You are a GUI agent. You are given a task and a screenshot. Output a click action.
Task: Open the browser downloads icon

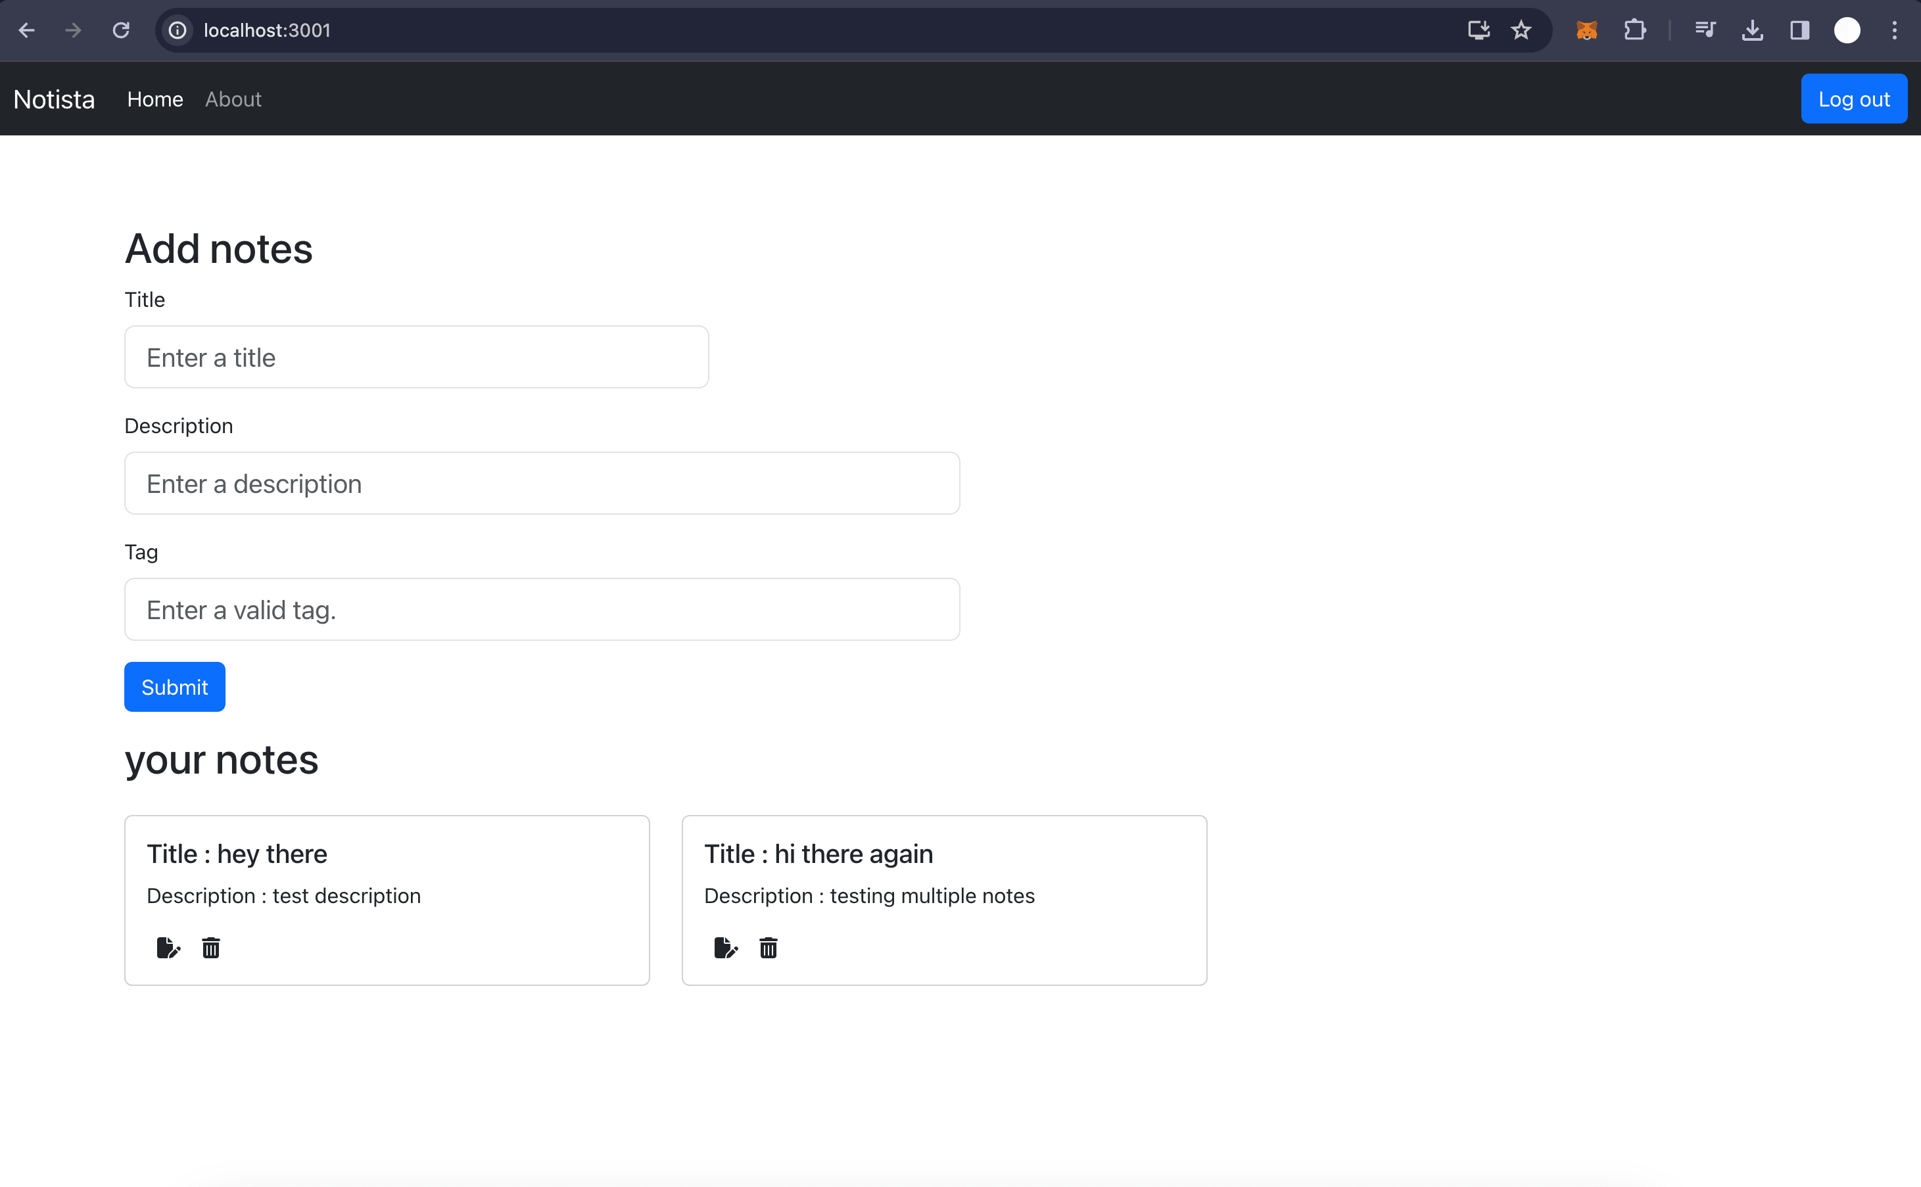1752,31
